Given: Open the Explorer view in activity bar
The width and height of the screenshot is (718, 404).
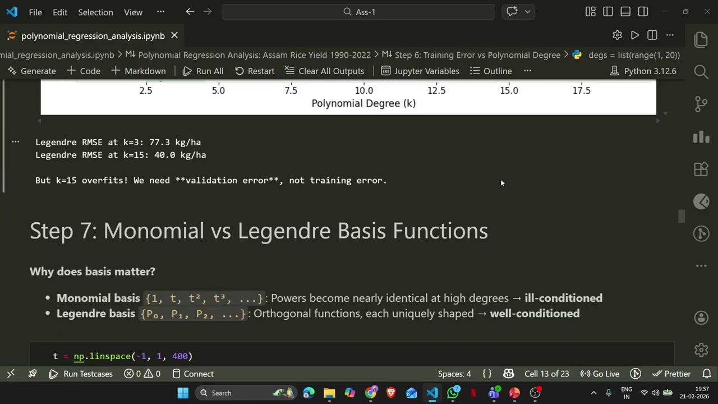Looking at the screenshot, I should point(701,39).
